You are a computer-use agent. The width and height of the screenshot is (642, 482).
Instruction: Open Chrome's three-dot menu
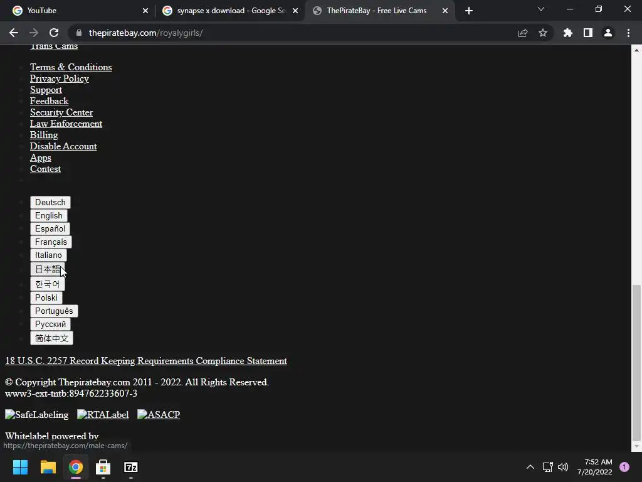pos(628,33)
